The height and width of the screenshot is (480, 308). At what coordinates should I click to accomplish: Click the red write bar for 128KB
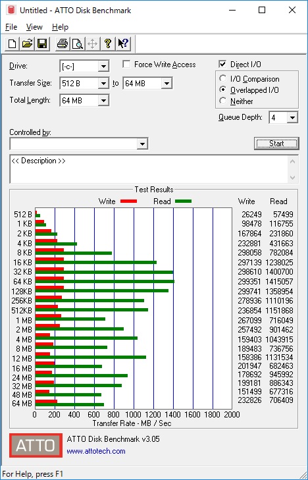click(49, 288)
